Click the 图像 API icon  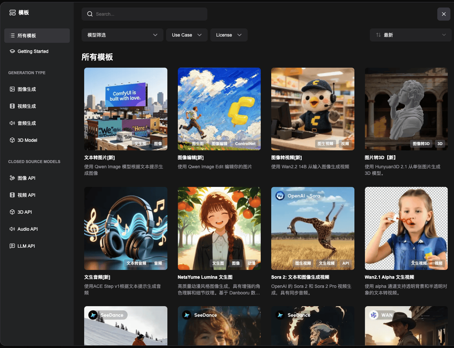(x=12, y=178)
